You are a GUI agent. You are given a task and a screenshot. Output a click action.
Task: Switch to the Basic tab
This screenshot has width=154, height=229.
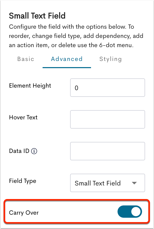coord(25,59)
